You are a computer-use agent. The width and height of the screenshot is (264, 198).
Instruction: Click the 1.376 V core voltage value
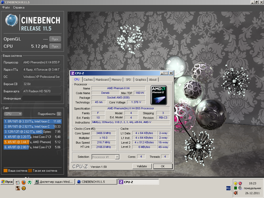click(x=136, y=102)
